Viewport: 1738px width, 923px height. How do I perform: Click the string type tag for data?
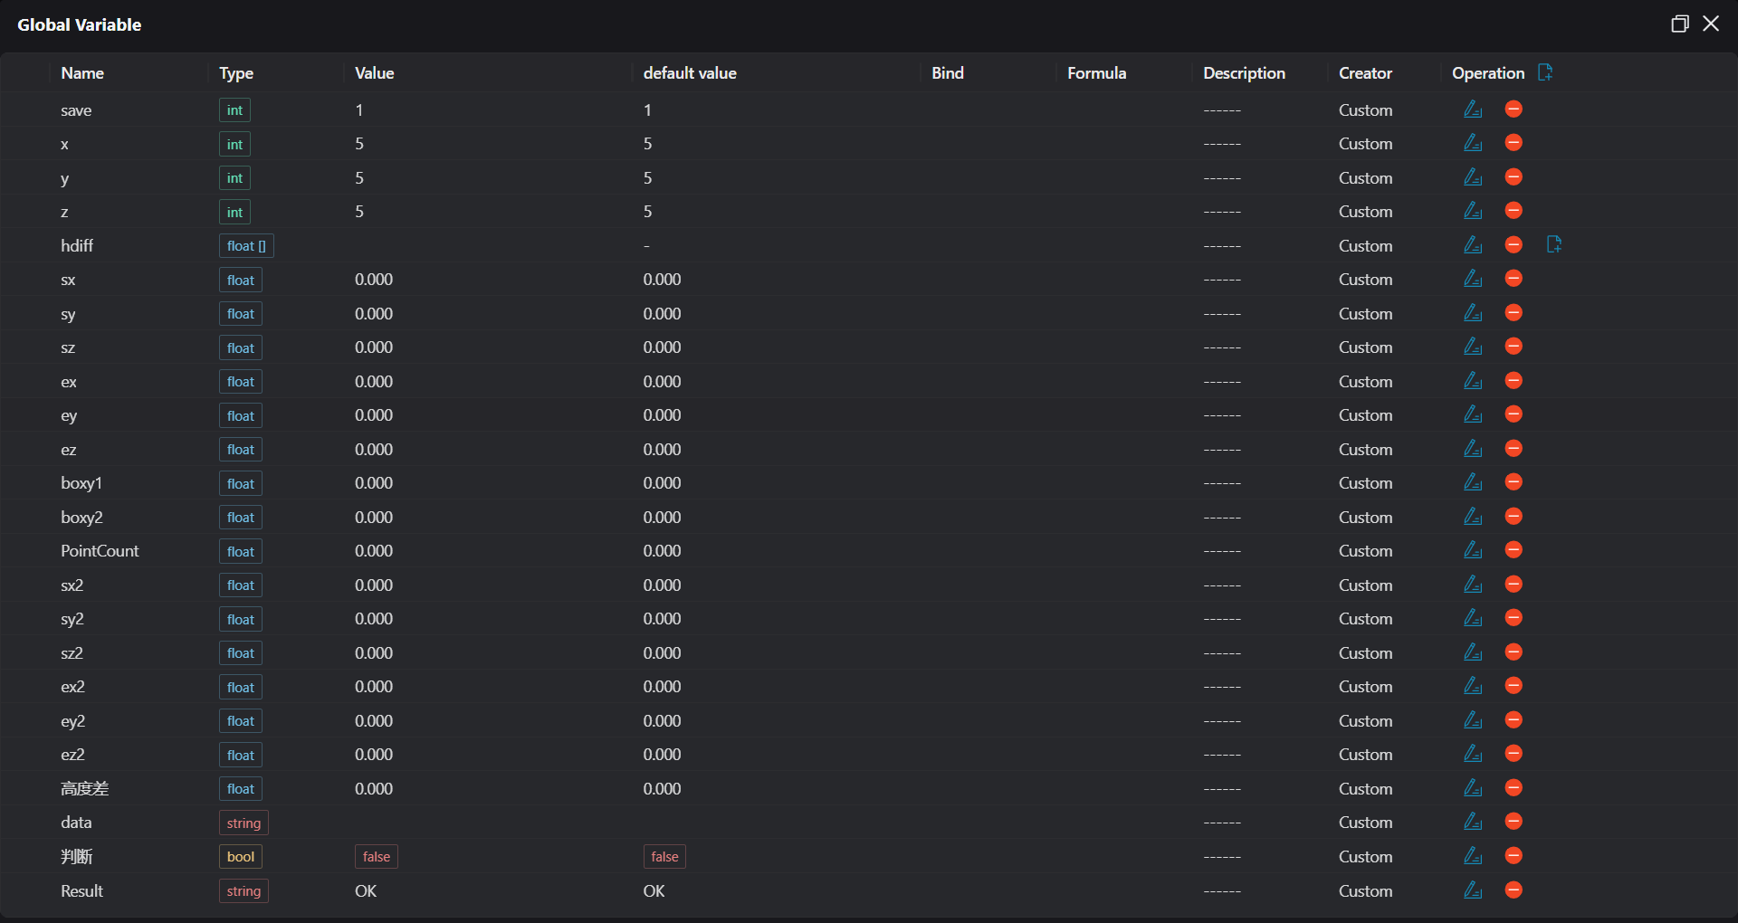coord(244,823)
